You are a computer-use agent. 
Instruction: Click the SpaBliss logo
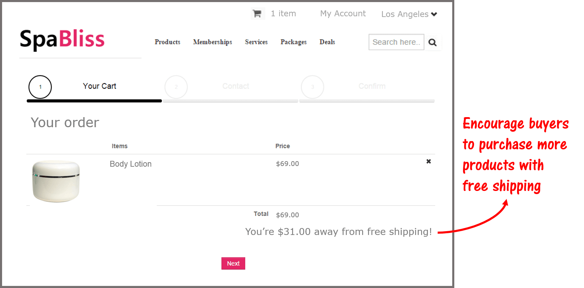point(62,39)
